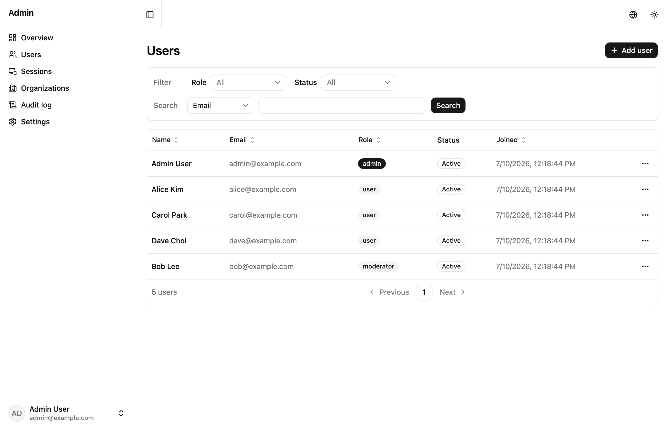Click the moderator role badge
This screenshot has width=671, height=430.
[378, 266]
